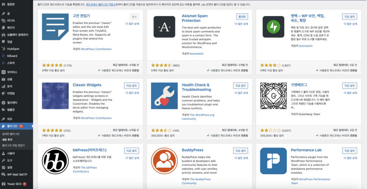Screen dimensions: 367x189
Task: Click the Jetpack green lightning icon
Action: click(273, 27)
